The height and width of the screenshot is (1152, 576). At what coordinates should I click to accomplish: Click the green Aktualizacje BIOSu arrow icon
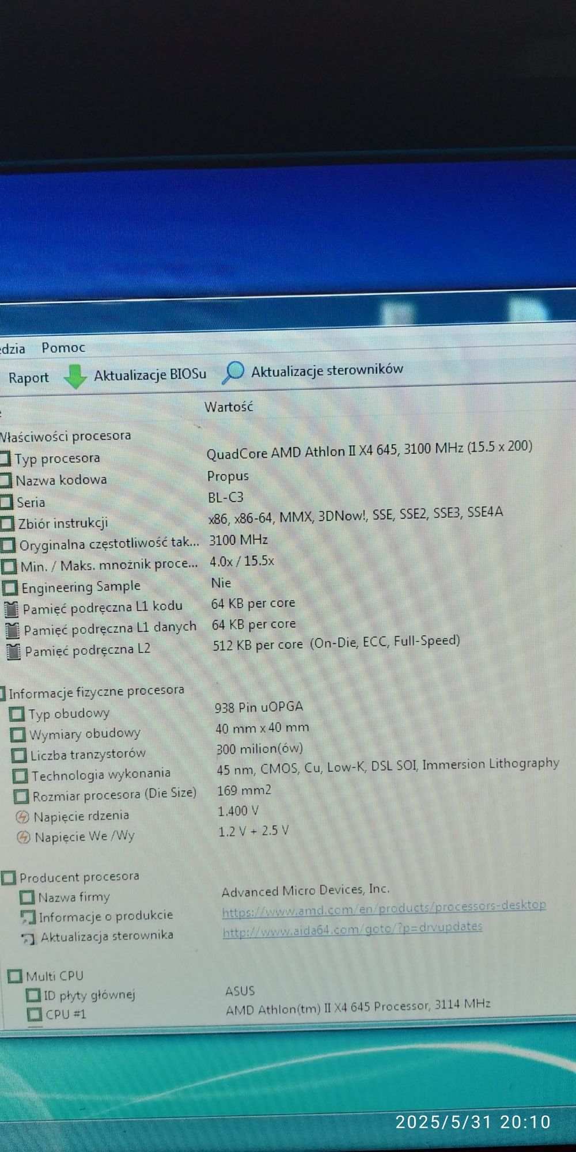tap(75, 376)
